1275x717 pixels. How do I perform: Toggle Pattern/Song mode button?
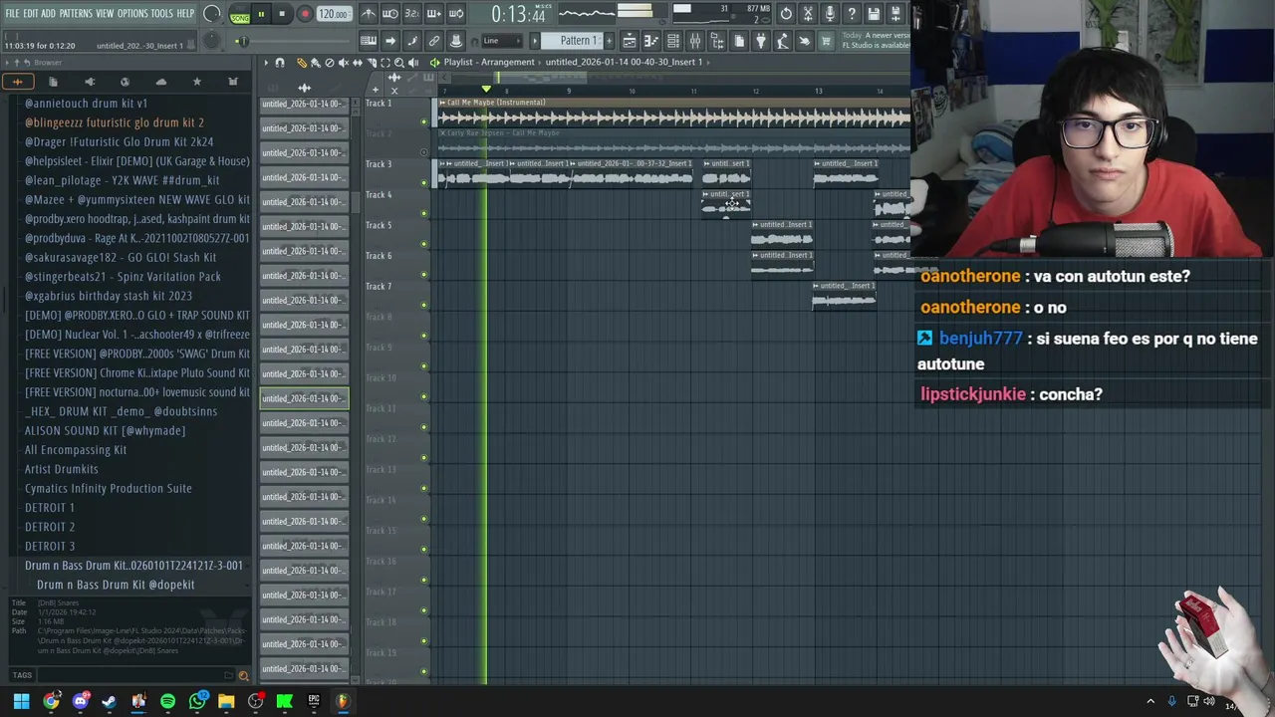pyautogui.click(x=240, y=14)
